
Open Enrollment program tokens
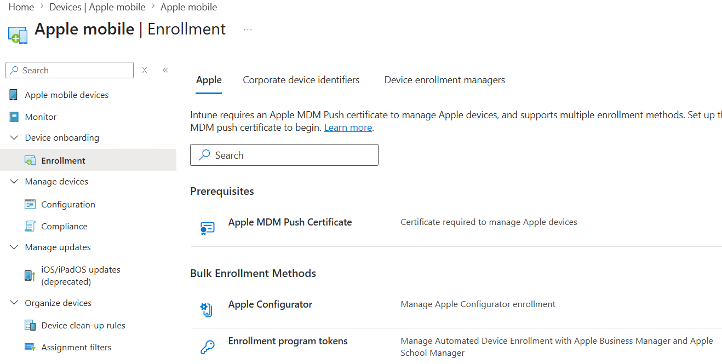pyautogui.click(x=288, y=341)
